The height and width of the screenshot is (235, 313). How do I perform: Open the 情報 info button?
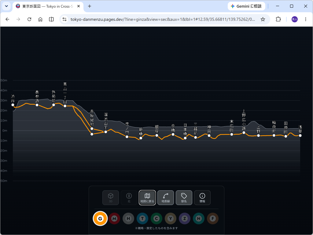[x=202, y=198]
